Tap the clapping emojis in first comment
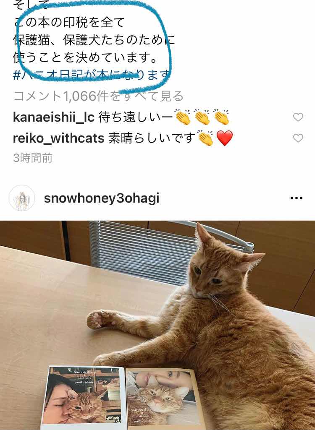 click(202, 117)
